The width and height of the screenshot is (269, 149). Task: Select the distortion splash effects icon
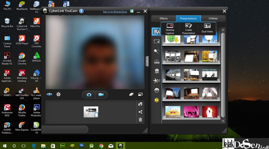pos(157,80)
